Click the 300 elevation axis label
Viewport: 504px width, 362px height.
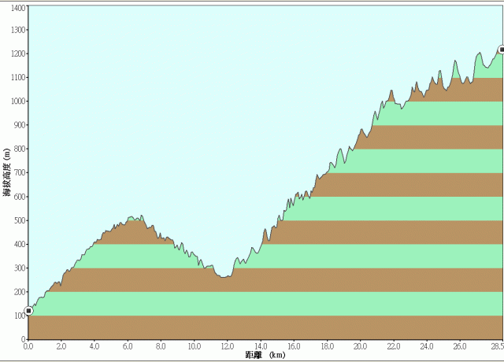click(20, 268)
